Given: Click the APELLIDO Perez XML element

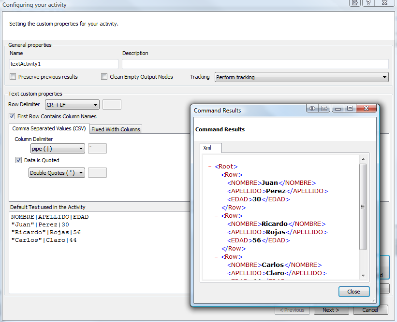Looking at the screenshot, I should coord(278,191).
